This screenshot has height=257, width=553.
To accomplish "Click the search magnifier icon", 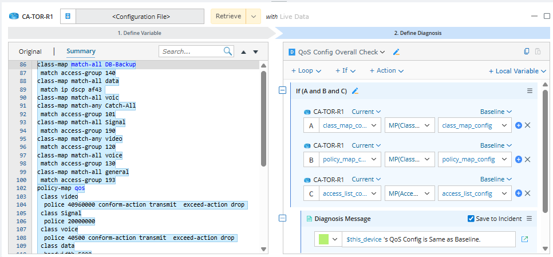I will point(228,51).
